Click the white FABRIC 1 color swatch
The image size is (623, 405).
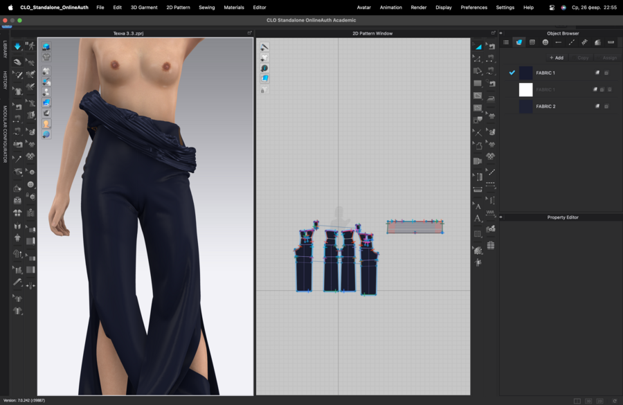click(526, 89)
